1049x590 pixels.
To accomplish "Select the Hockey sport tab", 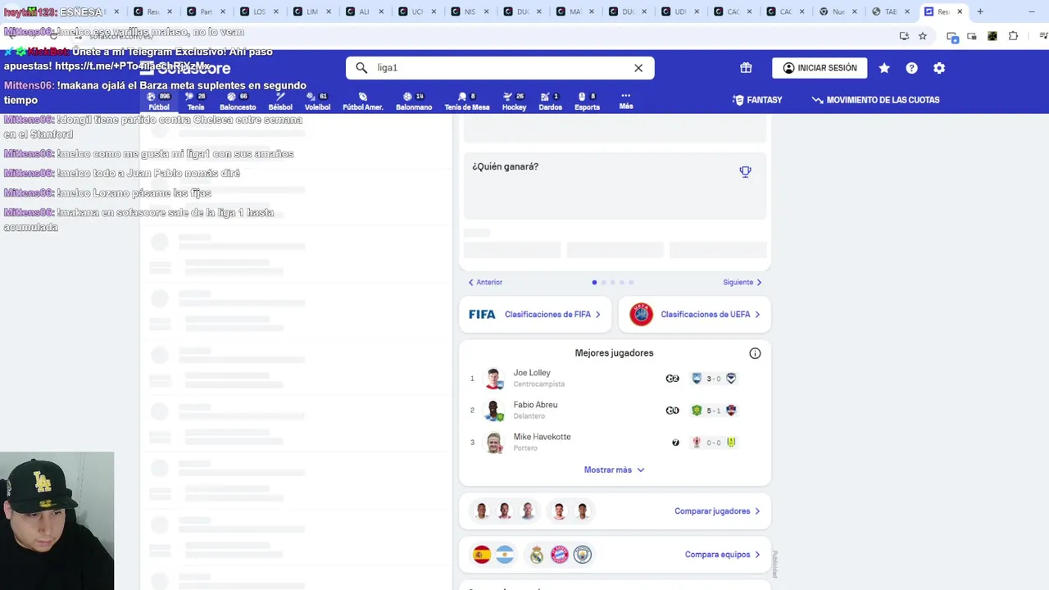I will 515,102.
